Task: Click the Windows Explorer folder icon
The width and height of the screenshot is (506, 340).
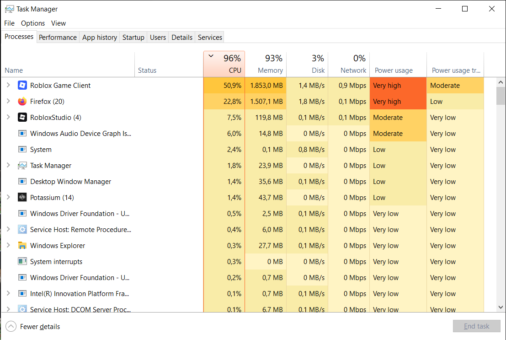Action: pyautogui.click(x=22, y=246)
